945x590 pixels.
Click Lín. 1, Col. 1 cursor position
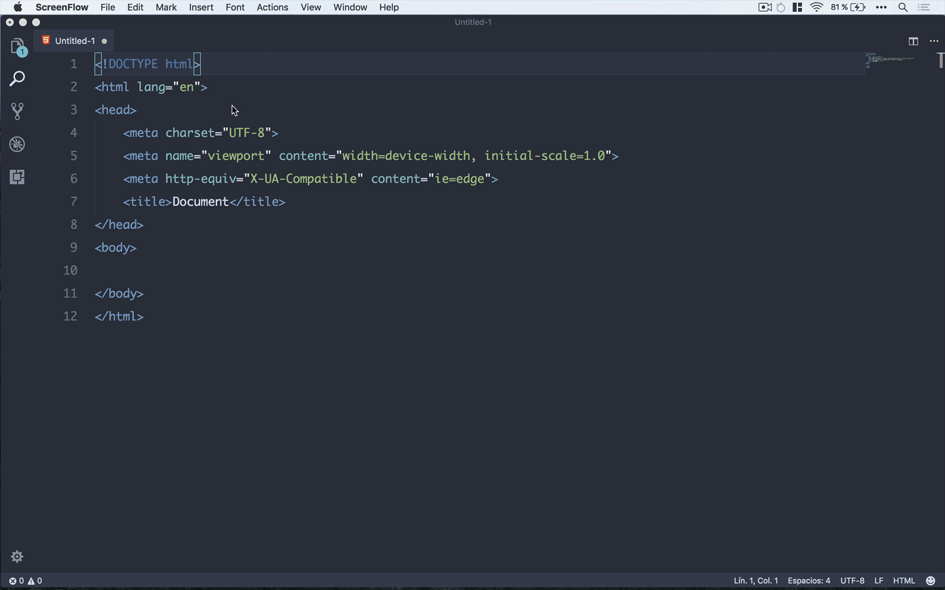pos(755,581)
